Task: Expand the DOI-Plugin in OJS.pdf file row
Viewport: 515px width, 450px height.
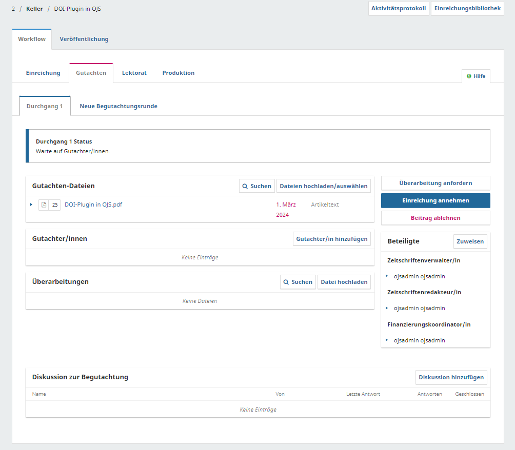Action: (31, 205)
